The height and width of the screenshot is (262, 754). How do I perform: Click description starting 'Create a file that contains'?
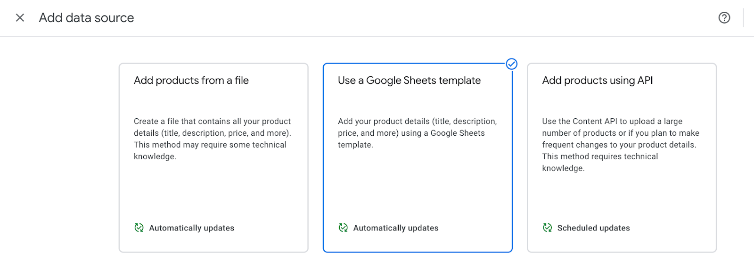(213, 139)
